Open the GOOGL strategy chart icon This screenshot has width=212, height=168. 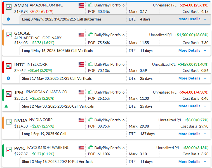coord(9,35)
